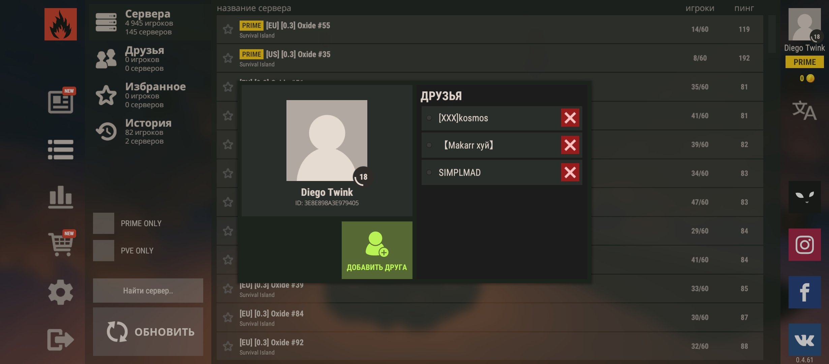This screenshot has width=829, height=364.
Task: Open settings gear icon
Action: (61, 292)
